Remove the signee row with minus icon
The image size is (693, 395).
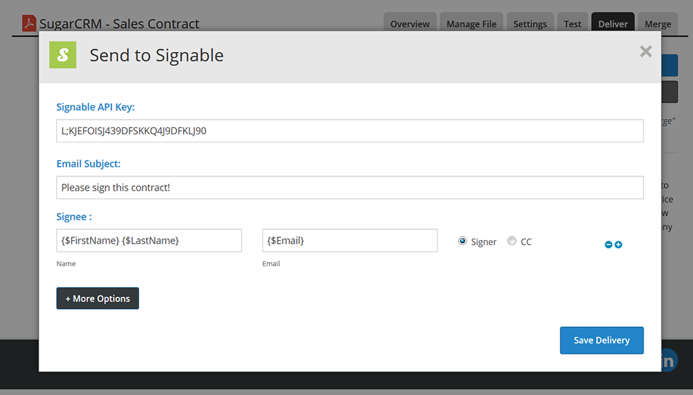coord(608,244)
